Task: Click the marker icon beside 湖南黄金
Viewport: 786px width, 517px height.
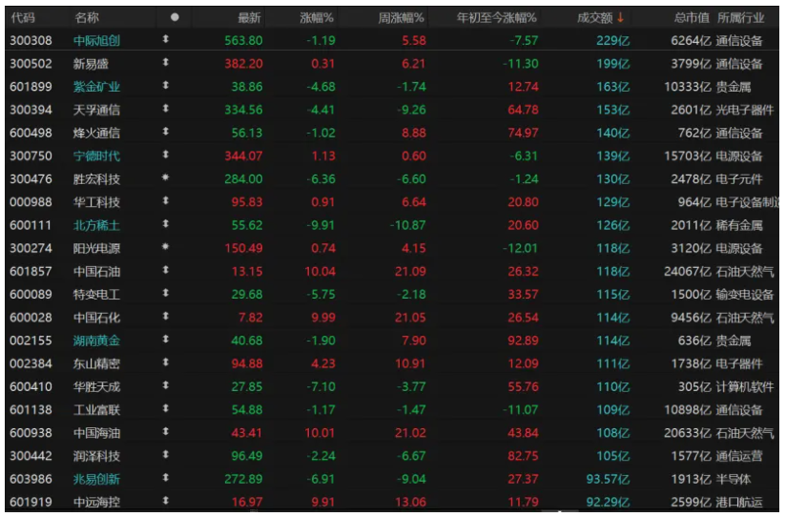Action: tap(167, 341)
